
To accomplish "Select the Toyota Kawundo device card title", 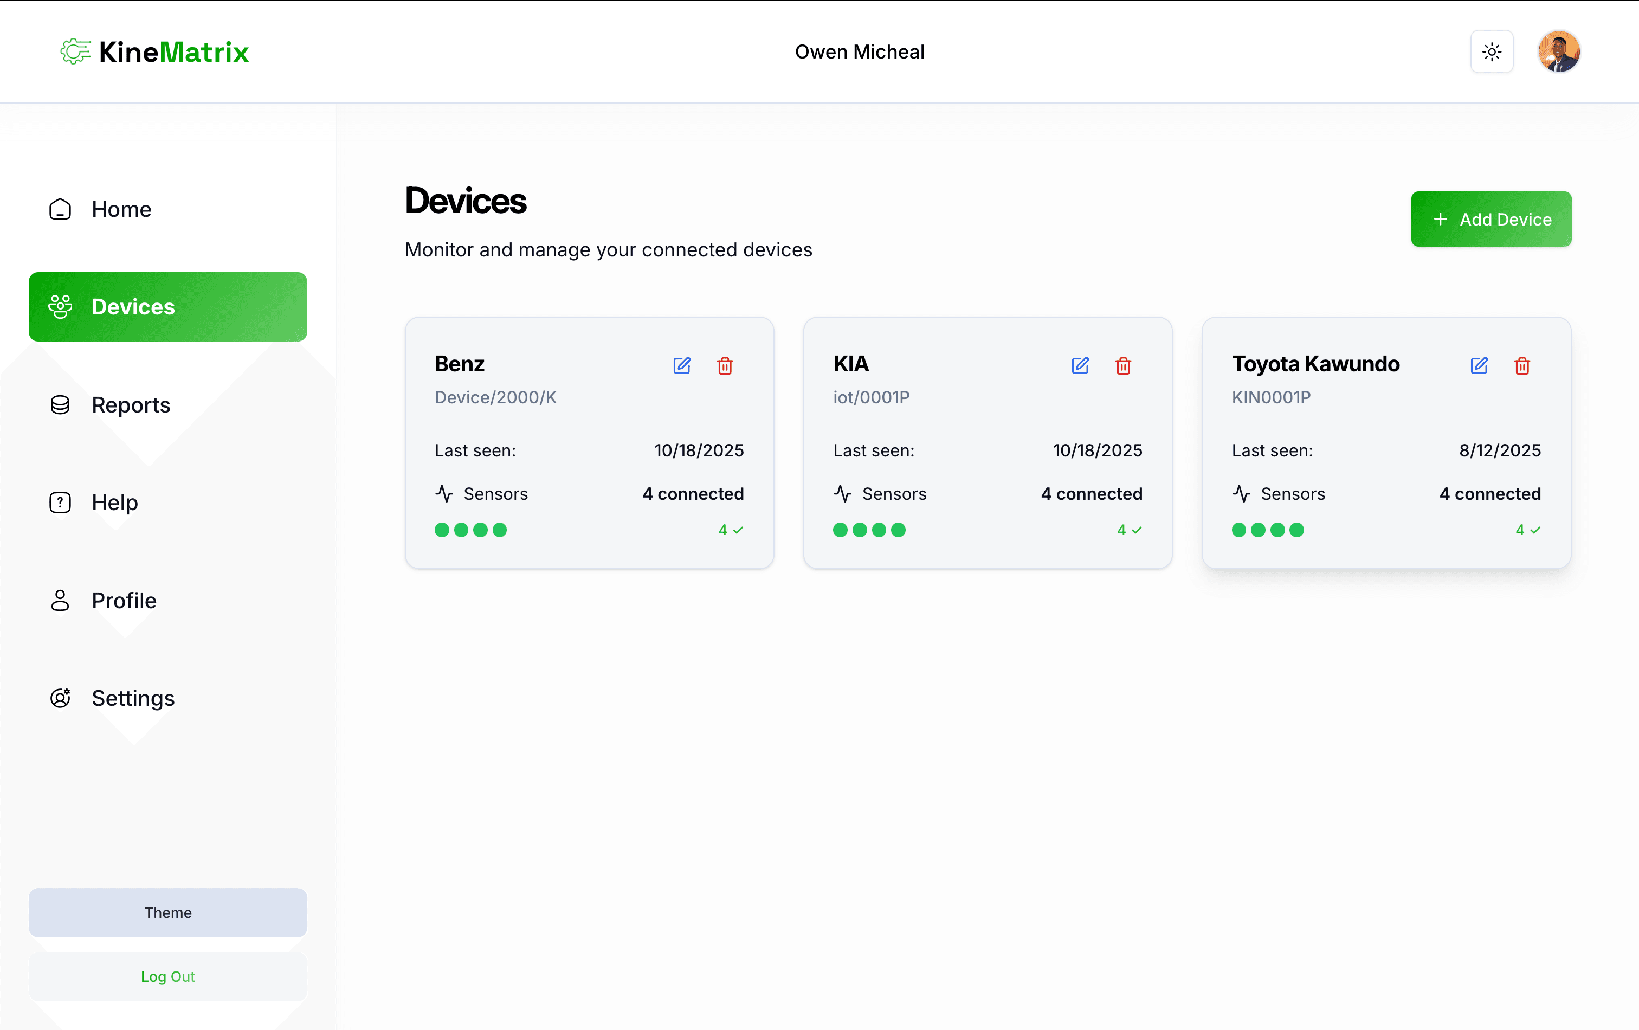I will click(1315, 364).
